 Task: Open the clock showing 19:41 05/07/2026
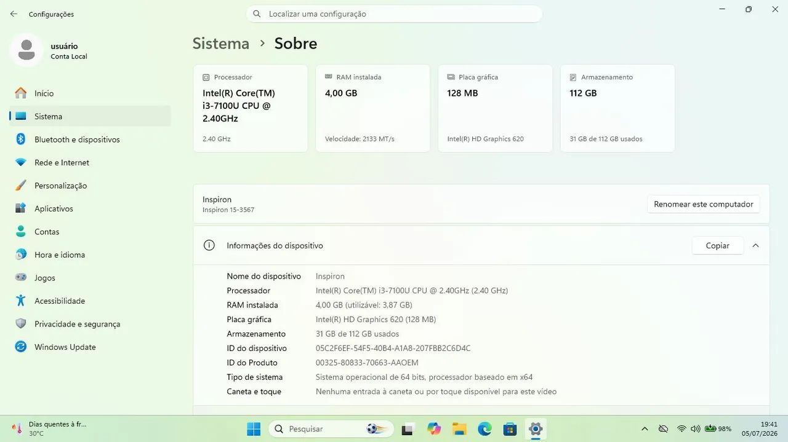pyautogui.click(x=760, y=428)
